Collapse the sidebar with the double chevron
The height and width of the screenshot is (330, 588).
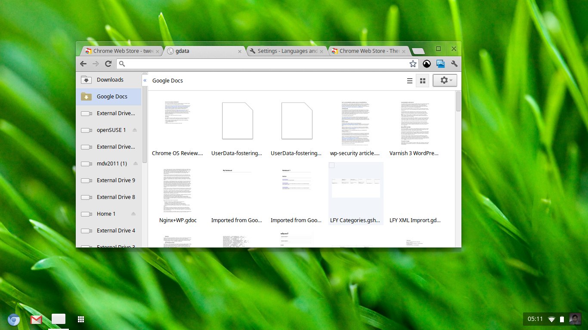coord(145,80)
